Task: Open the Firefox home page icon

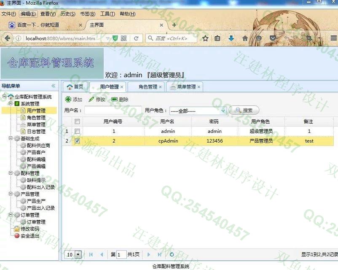Action: (245, 38)
